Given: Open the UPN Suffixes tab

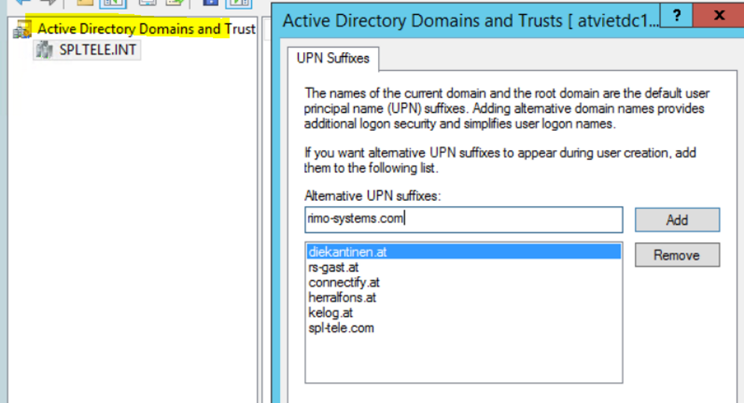Looking at the screenshot, I should pyautogui.click(x=333, y=58).
